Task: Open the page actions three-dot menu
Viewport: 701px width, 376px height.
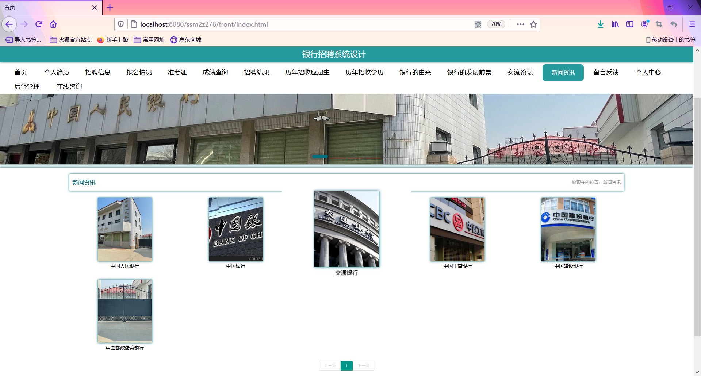Action: pyautogui.click(x=521, y=24)
